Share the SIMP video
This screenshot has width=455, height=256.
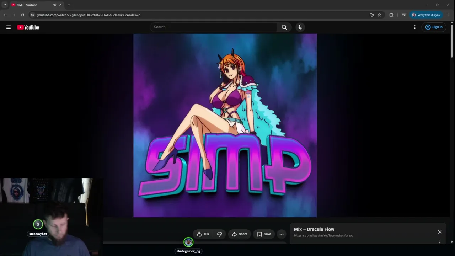click(x=240, y=234)
